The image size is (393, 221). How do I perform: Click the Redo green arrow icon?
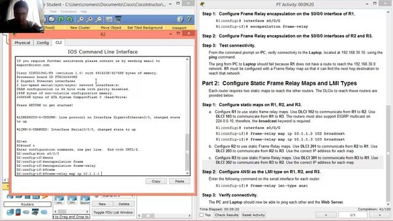click(69, 19)
